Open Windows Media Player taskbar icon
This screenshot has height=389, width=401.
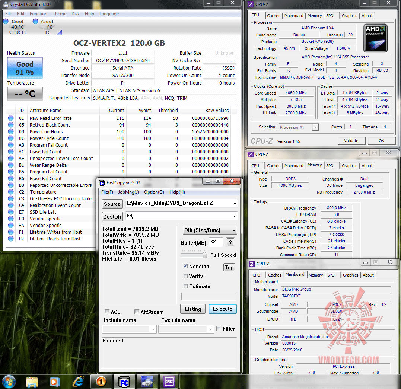(x=54, y=382)
